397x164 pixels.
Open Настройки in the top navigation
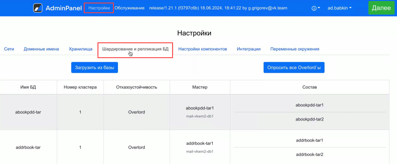pos(99,8)
